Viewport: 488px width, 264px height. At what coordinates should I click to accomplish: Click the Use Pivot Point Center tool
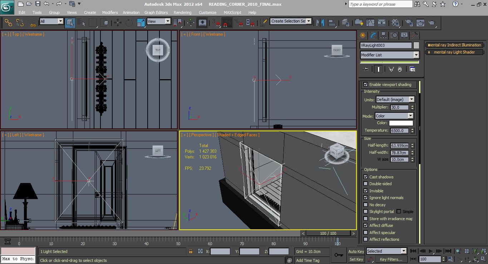177,23
